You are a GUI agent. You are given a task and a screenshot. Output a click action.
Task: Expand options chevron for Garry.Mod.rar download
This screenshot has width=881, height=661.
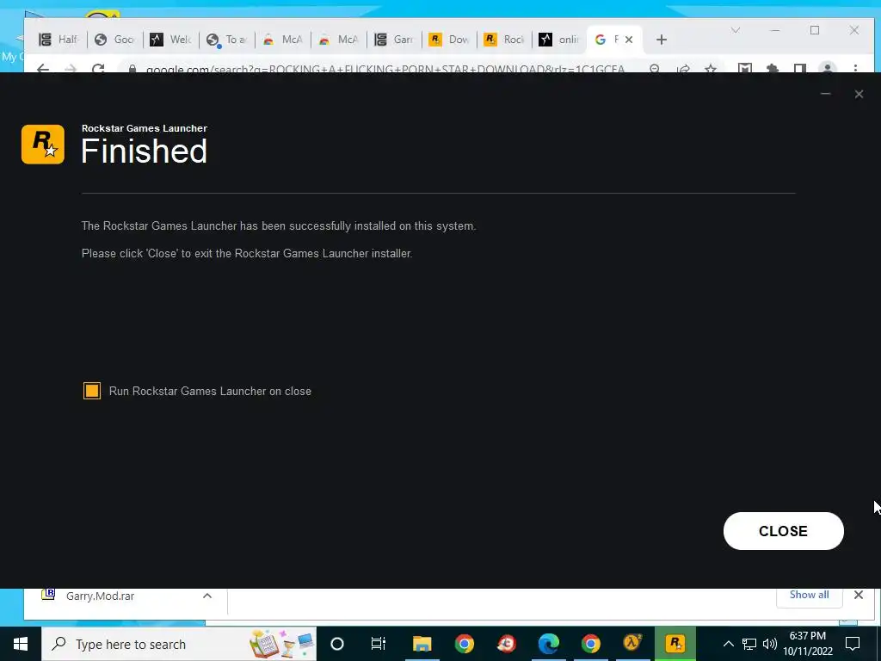[207, 596]
